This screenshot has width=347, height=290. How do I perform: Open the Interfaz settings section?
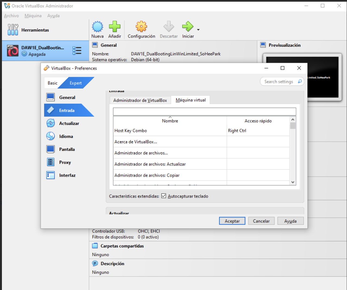(67, 175)
